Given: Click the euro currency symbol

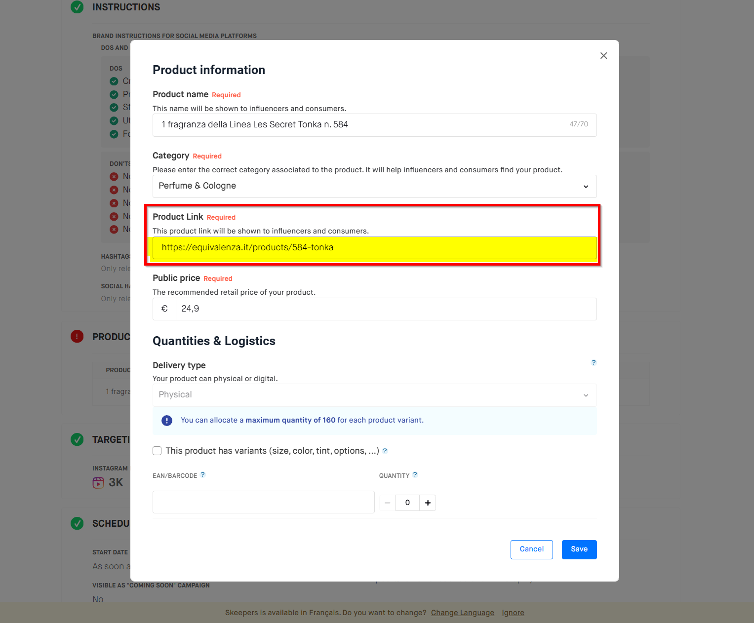Looking at the screenshot, I should 164,309.
